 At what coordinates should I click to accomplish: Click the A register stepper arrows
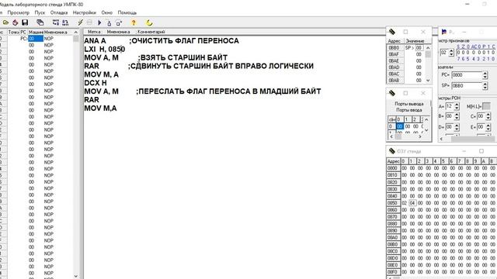click(x=457, y=106)
